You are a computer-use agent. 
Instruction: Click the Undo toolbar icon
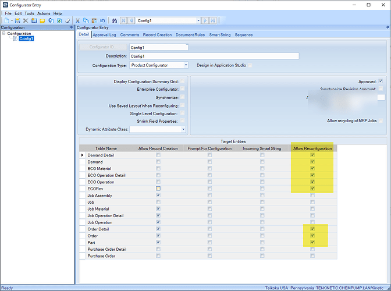point(102,21)
